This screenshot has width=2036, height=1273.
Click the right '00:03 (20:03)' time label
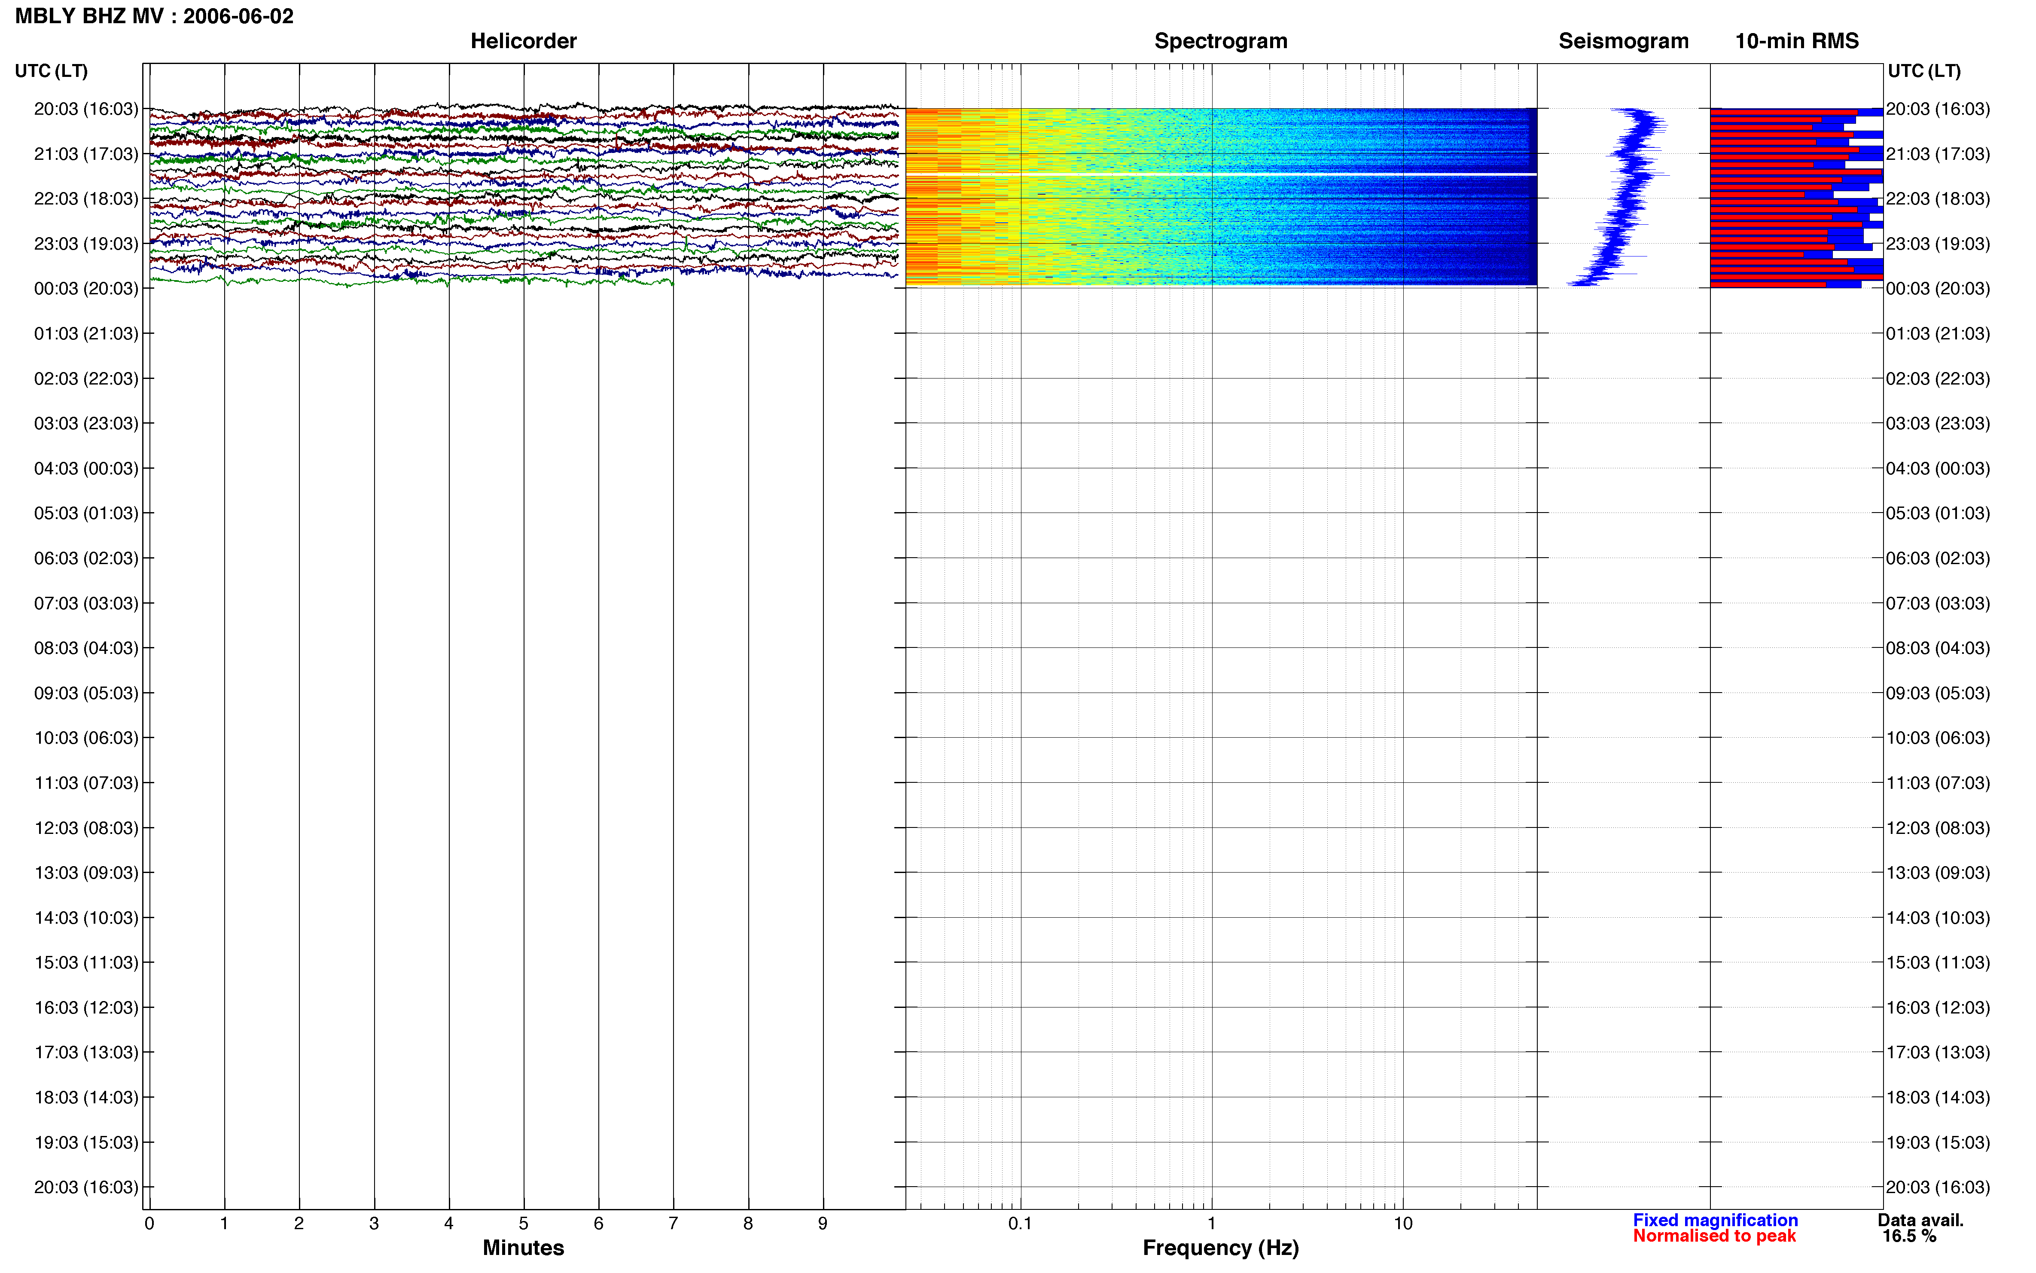click(1938, 289)
